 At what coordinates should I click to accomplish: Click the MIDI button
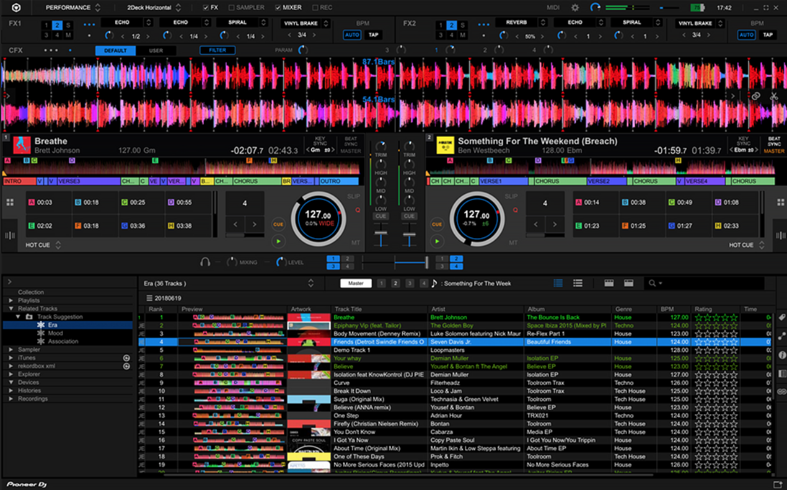553,7
